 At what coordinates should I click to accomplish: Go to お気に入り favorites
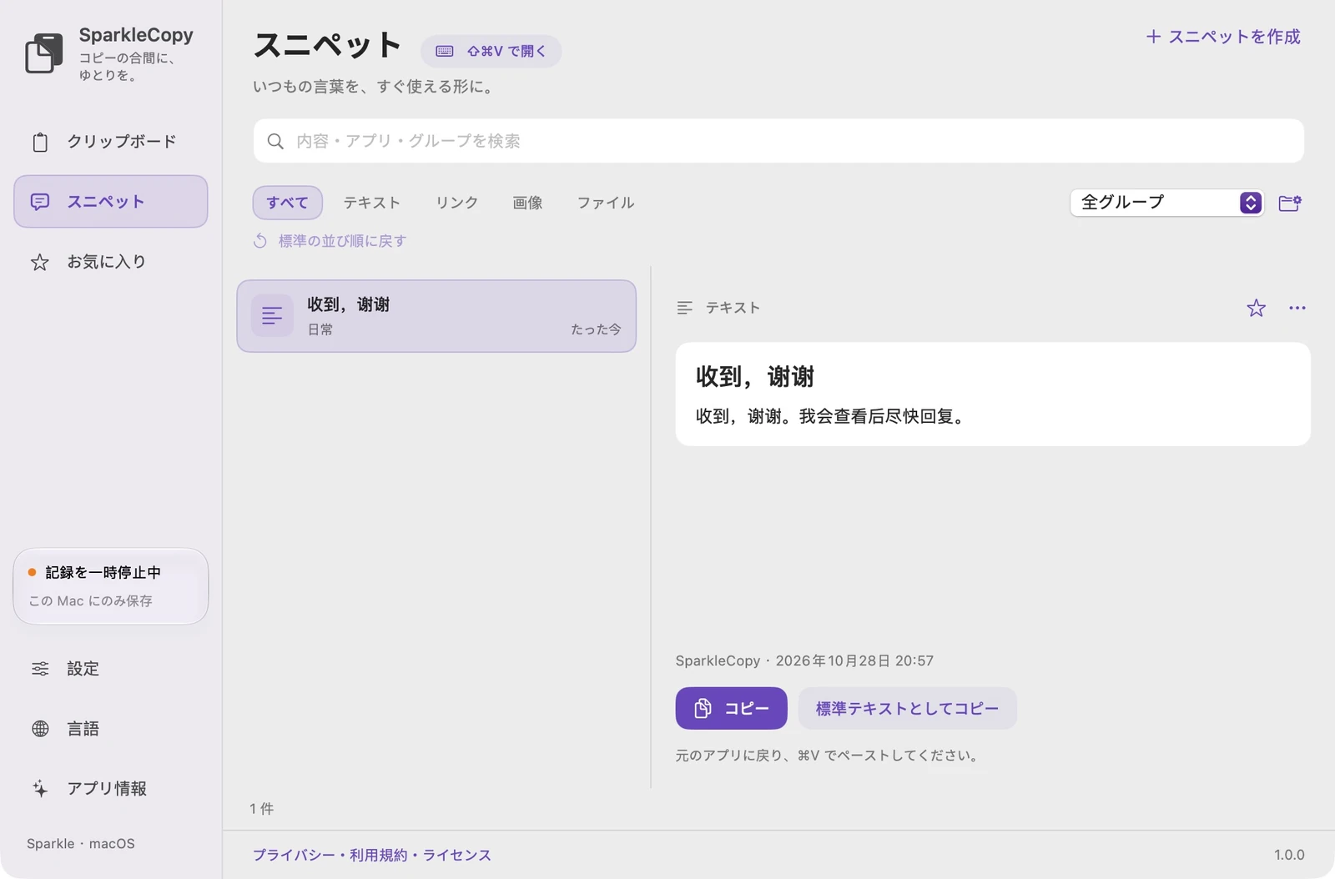pos(110,262)
